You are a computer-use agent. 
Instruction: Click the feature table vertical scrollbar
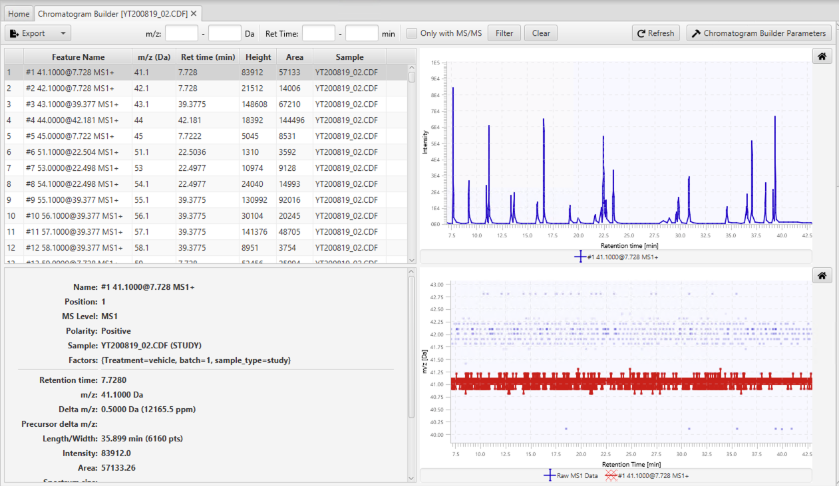pos(412,163)
